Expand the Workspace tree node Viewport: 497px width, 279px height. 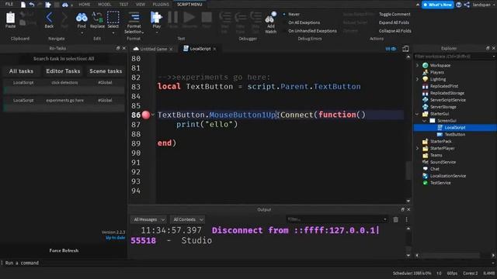click(x=418, y=65)
